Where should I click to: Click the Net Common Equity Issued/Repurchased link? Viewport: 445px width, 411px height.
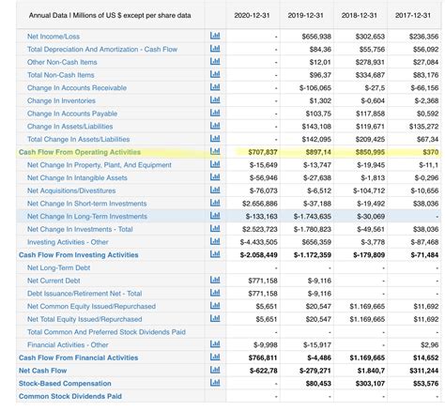91,307
